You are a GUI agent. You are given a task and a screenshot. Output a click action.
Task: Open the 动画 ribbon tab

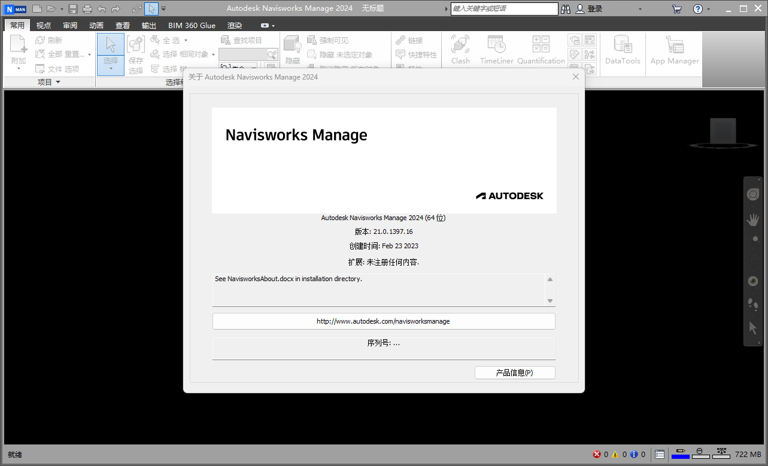tap(96, 25)
